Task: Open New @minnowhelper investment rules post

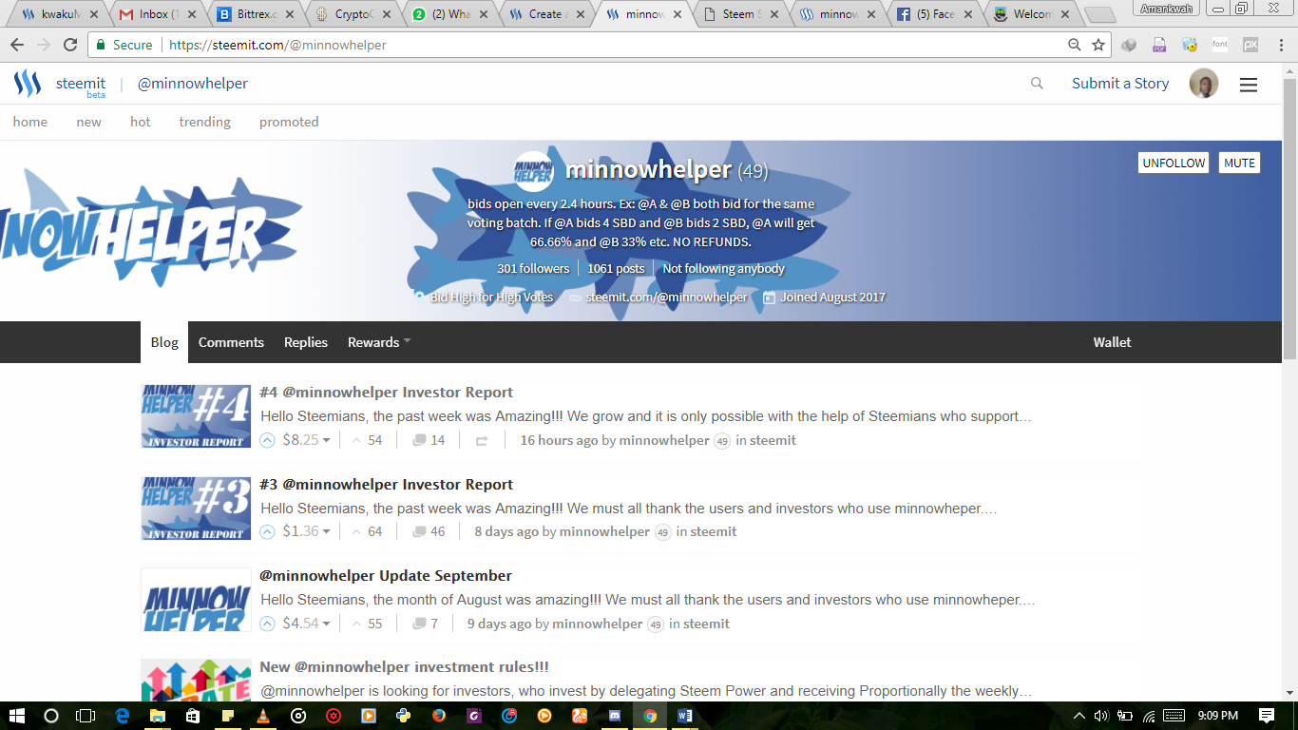Action: (x=404, y=667)
